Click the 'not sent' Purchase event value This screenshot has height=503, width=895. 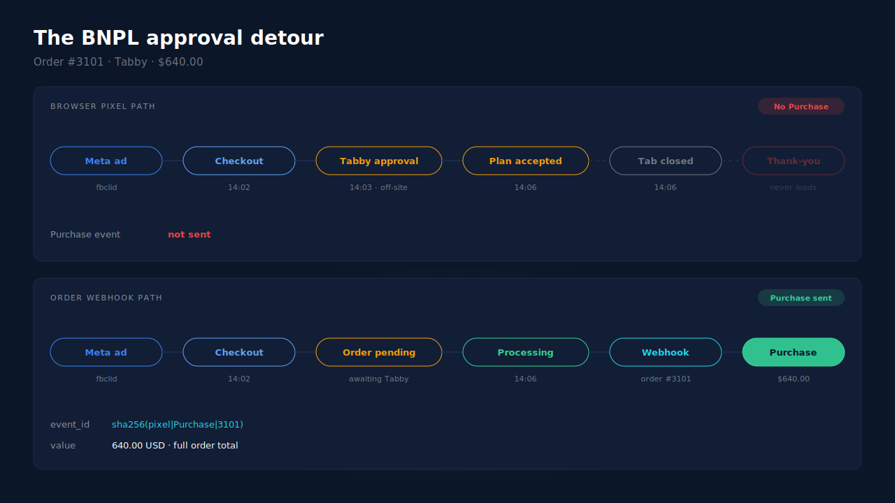189,235
